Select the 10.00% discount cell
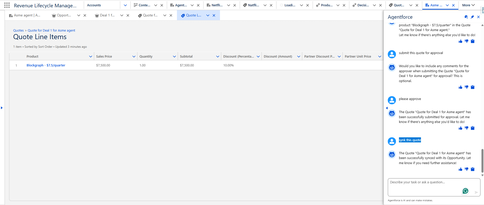This screenshot has height=205, width=484. (241, 65)
